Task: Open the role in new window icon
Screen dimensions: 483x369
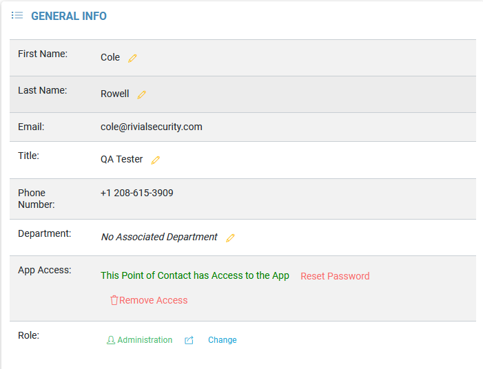Action: click(x=189, y=340)
